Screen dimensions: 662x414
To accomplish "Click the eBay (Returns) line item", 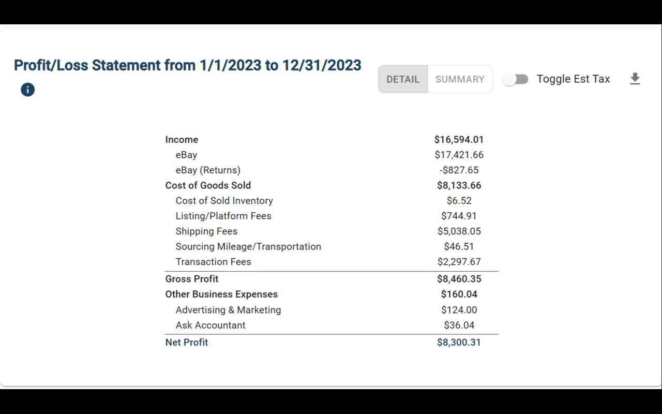I will pos(332,170).
